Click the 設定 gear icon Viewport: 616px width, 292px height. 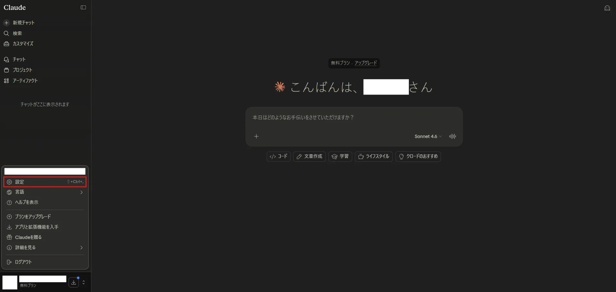9,182
